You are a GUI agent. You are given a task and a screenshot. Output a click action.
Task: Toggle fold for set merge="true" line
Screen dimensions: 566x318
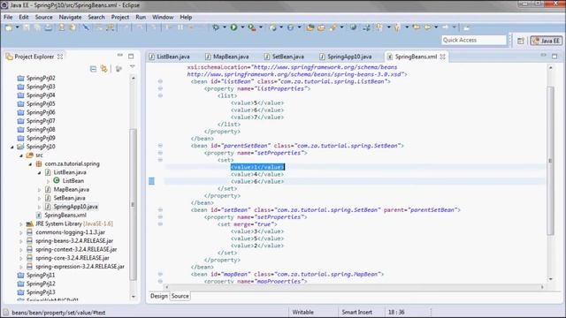click(160, 223)
